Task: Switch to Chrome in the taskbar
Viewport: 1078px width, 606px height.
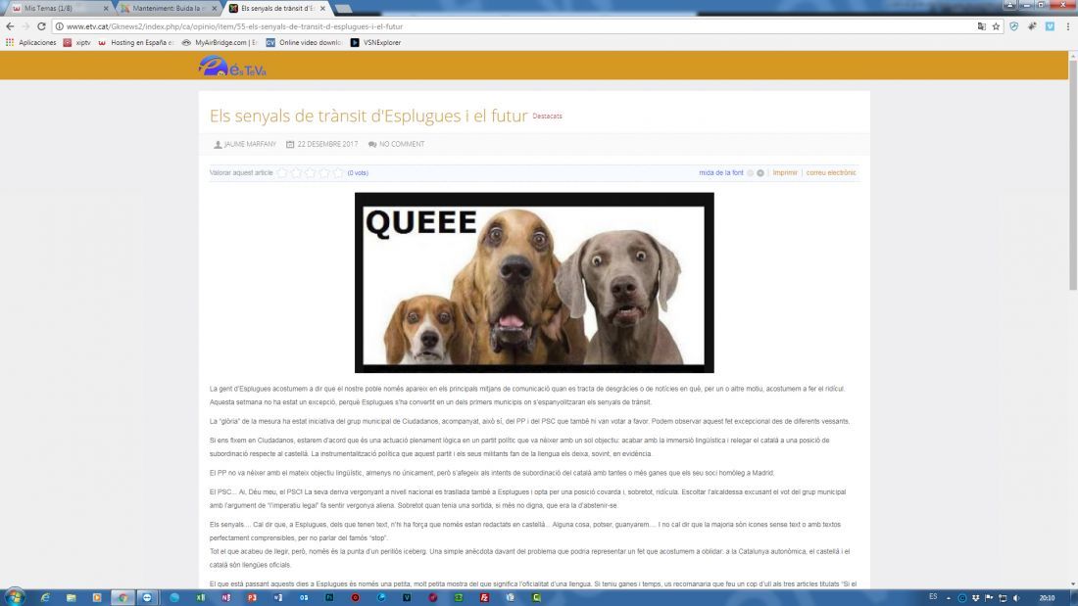Action: [x=122, y=598]
